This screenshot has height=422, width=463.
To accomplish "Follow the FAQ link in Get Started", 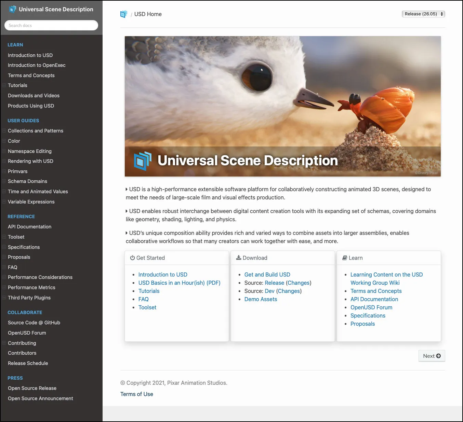I will (x=143, y=299).
